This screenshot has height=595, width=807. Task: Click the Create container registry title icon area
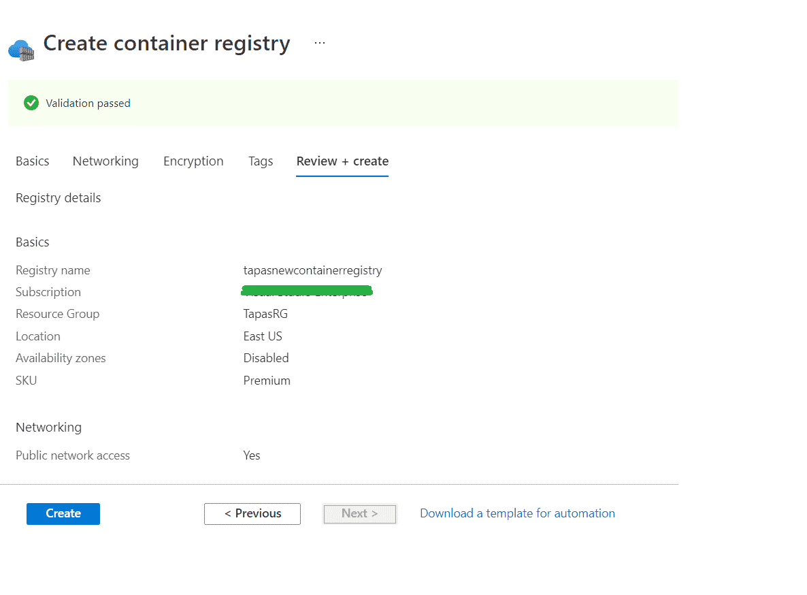21,48
